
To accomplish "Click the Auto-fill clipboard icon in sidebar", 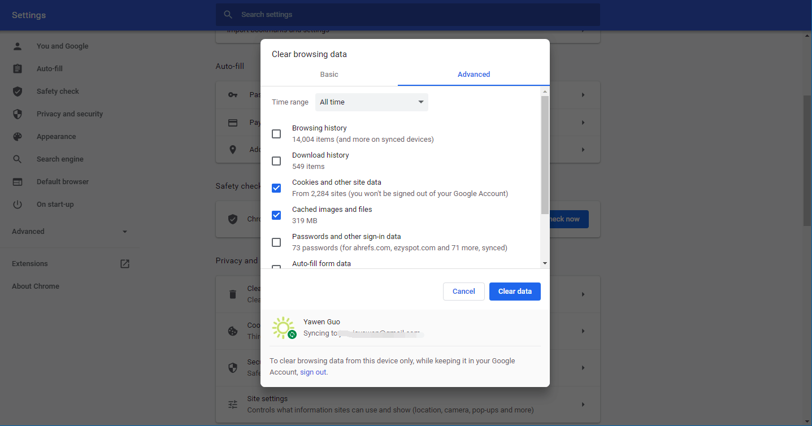I will point(18,69).
